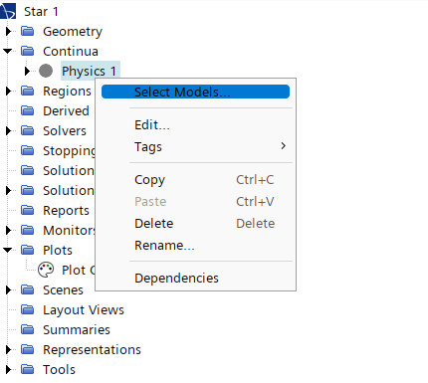
Task: Click the Star 1 simulation icon
Action: pos(7,11)
